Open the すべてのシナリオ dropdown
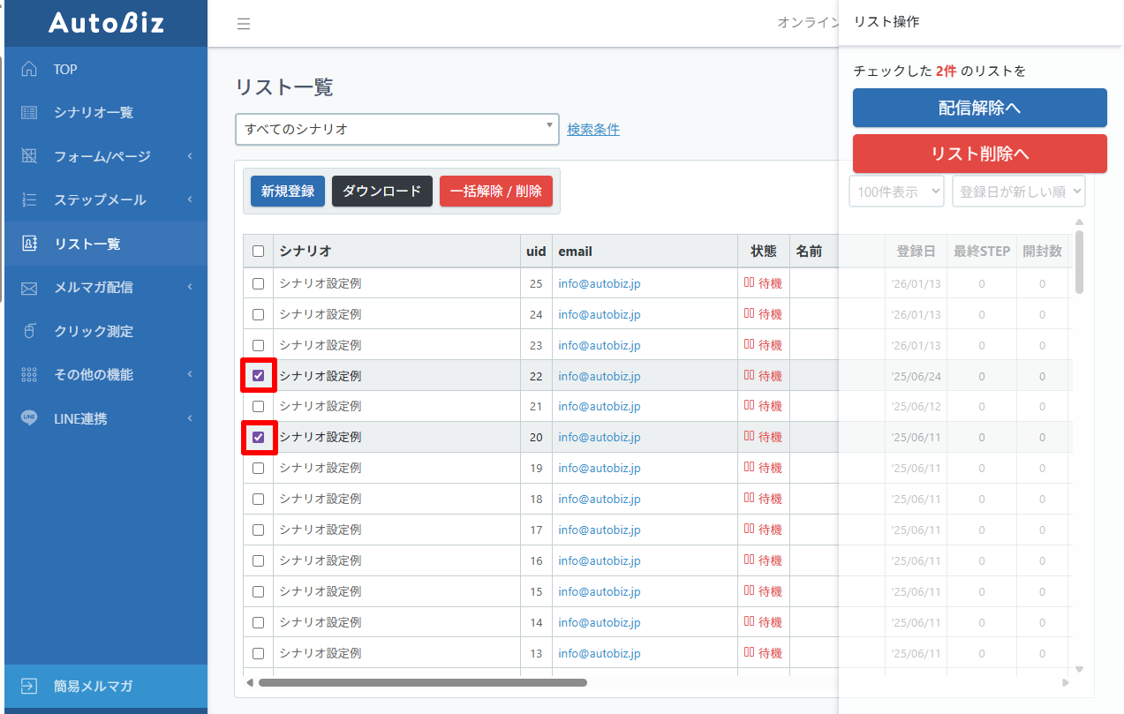 tap(396, 129)
